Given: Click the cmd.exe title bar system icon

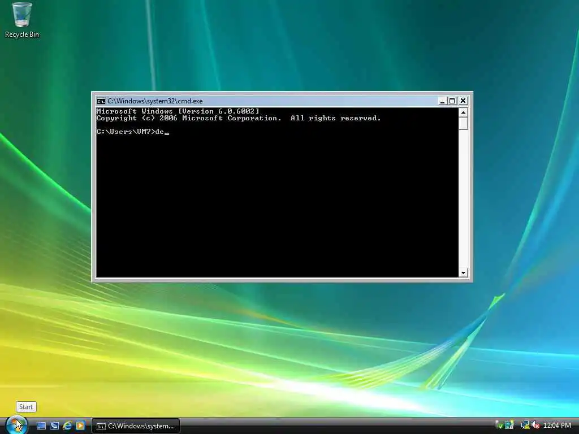Looking at the screenshot, I should click(101, 101).
